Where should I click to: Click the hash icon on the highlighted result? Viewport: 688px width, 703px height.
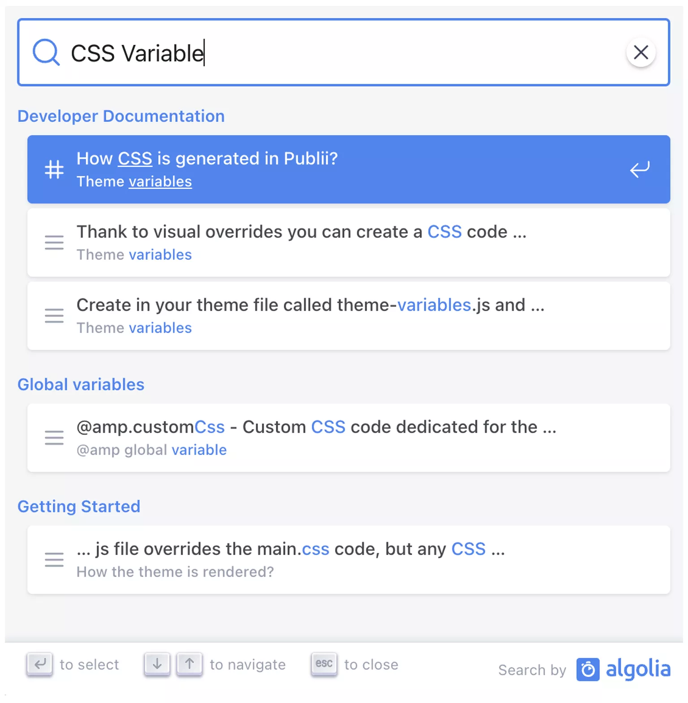tap(54, 169)
